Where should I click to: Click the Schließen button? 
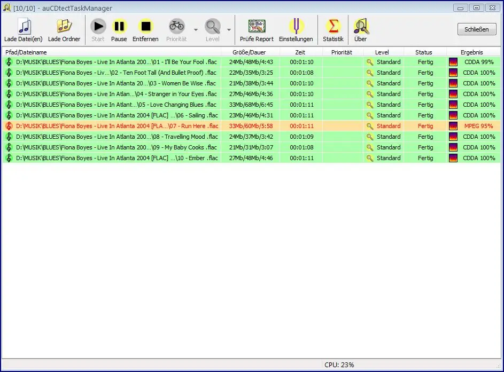pos(477,29)
